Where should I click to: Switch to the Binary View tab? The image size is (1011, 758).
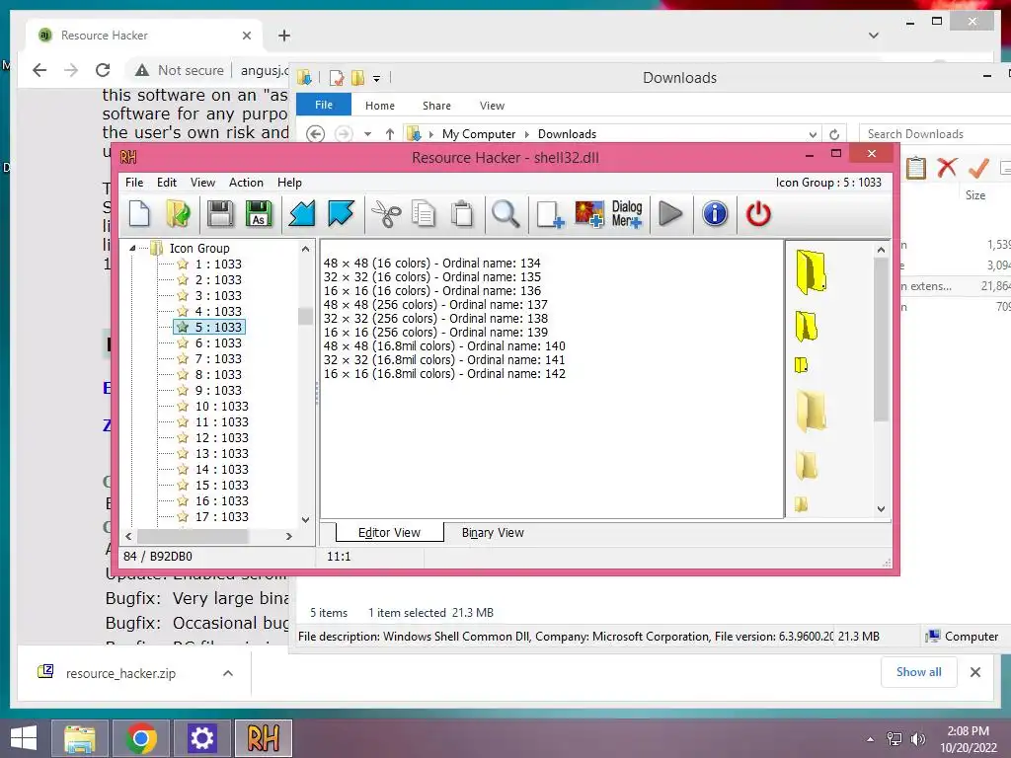tap(493, 532)
